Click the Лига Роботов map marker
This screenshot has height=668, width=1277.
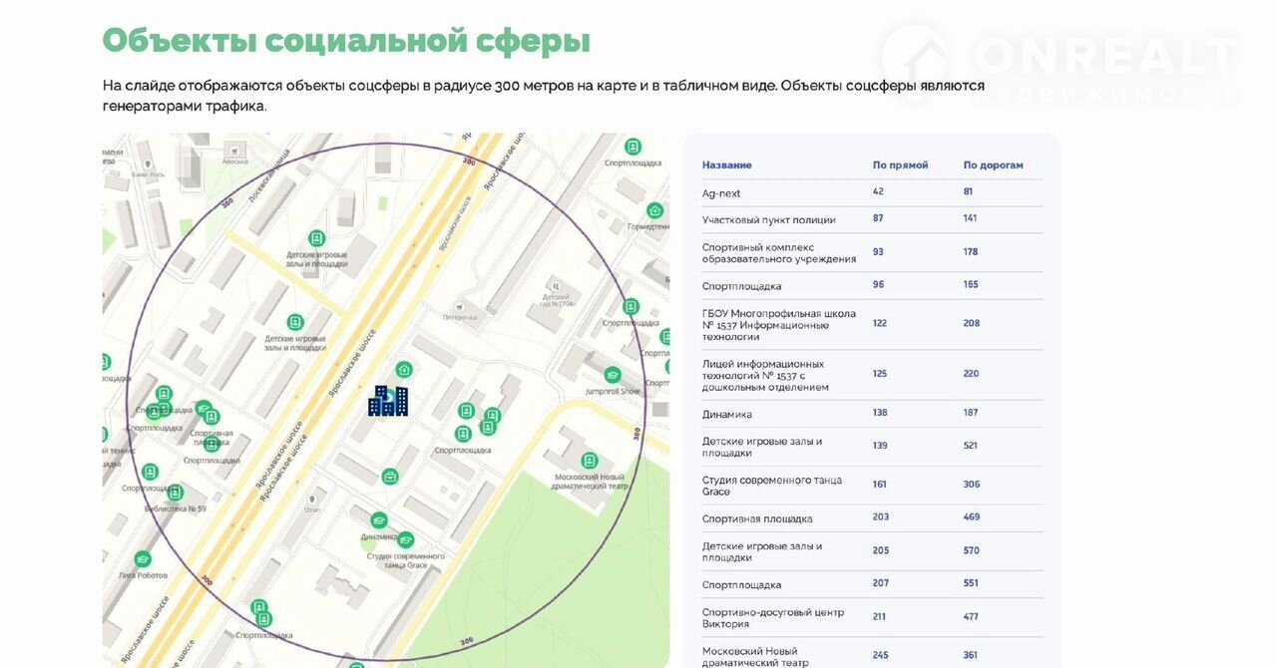[143, 559]
